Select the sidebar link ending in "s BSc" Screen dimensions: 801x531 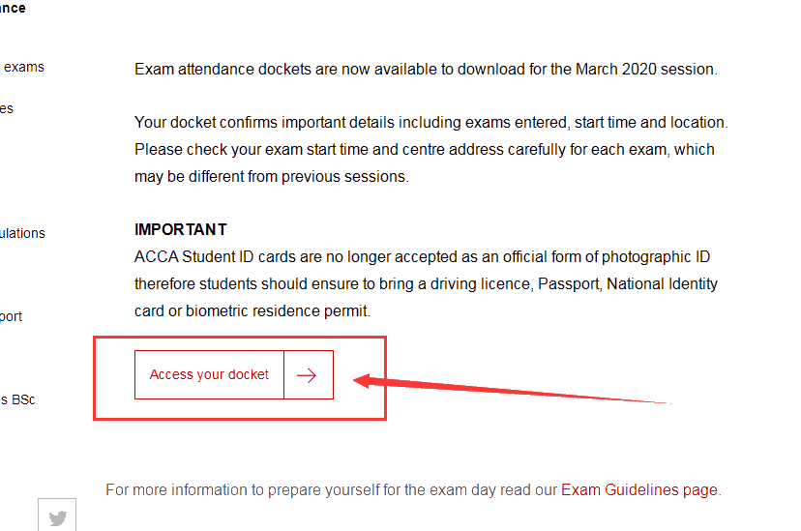(x=17, y=399)
